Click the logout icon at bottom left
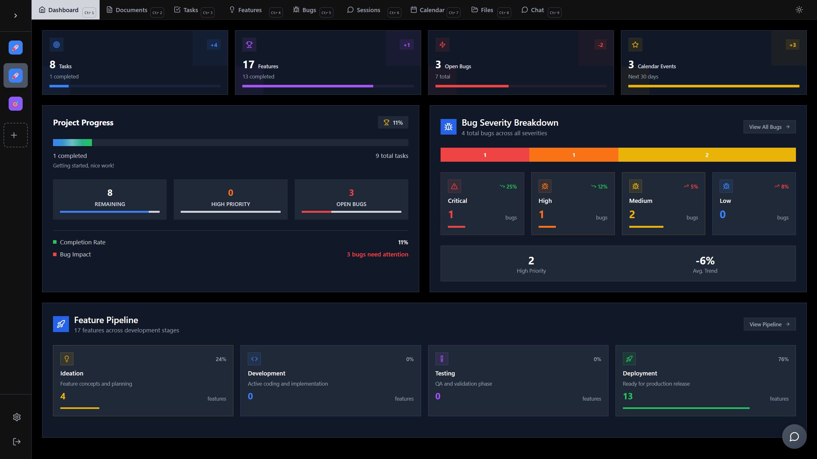The image size is (817, 459). click(x=17, y=441)
